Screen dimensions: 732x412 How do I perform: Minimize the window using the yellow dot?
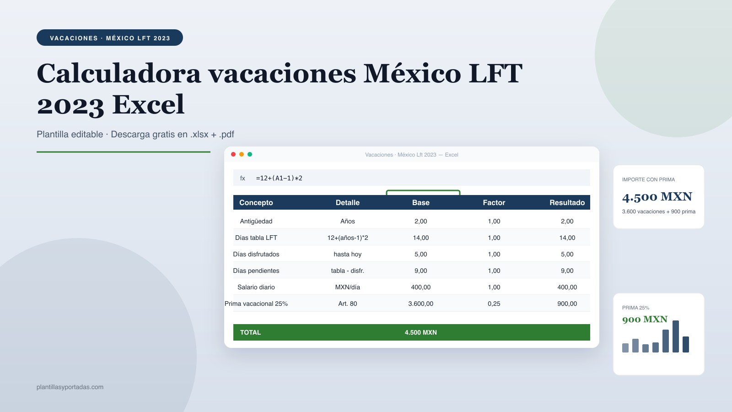tap(242, 154)
